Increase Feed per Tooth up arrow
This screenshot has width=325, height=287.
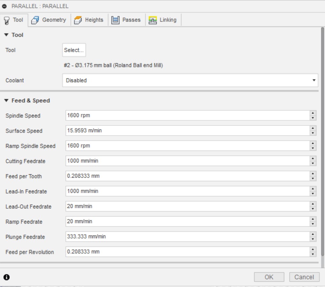click(313, 174)
